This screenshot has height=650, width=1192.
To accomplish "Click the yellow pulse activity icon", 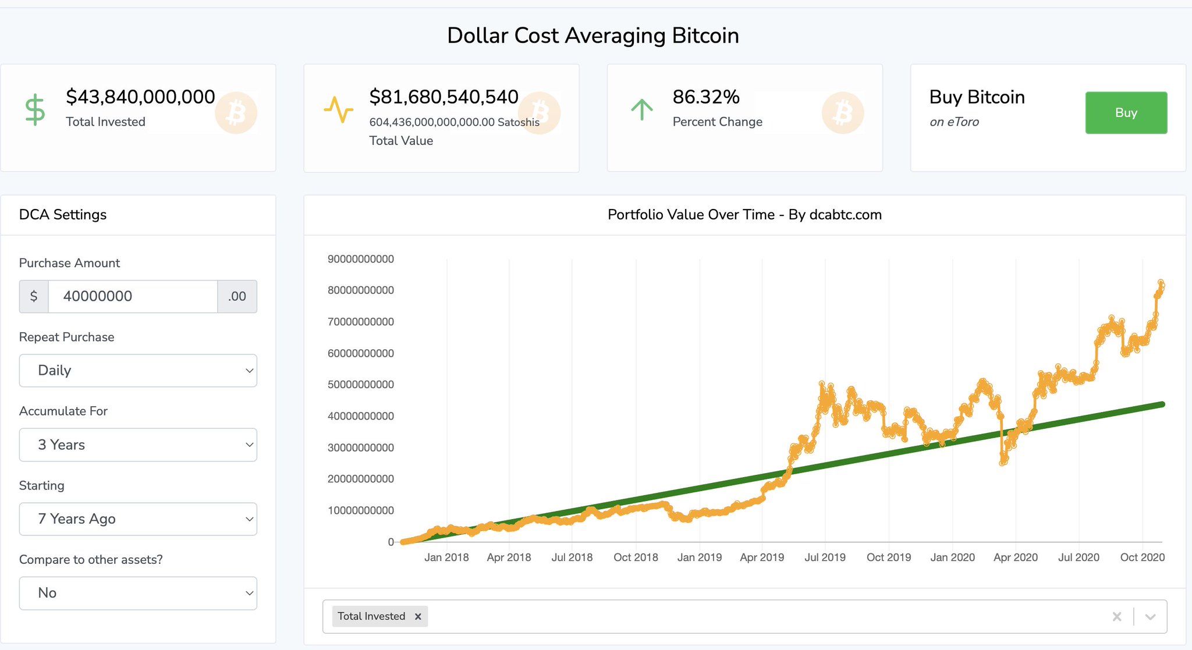I will pyautogui.click(x=338, y=109).
